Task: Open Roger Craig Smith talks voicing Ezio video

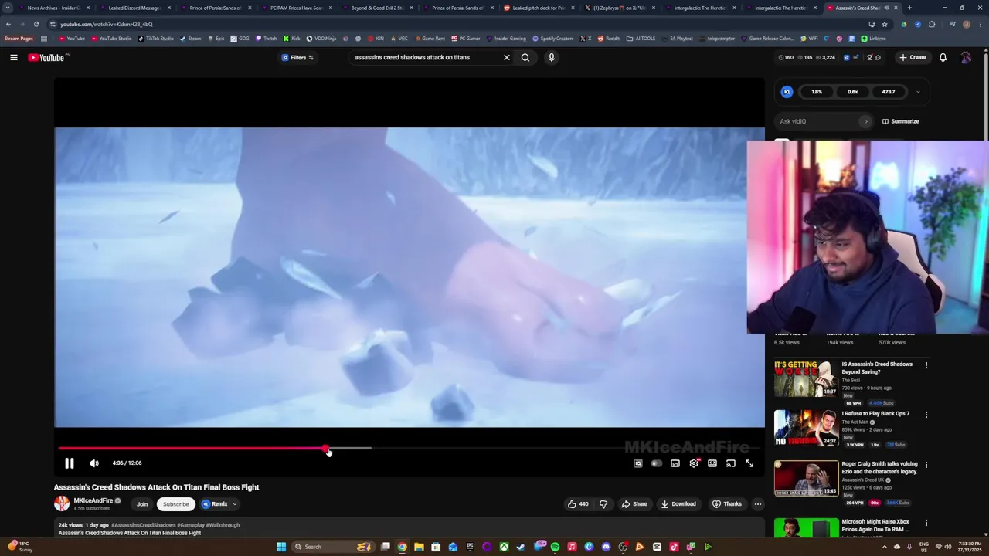Action: point(806,478)
